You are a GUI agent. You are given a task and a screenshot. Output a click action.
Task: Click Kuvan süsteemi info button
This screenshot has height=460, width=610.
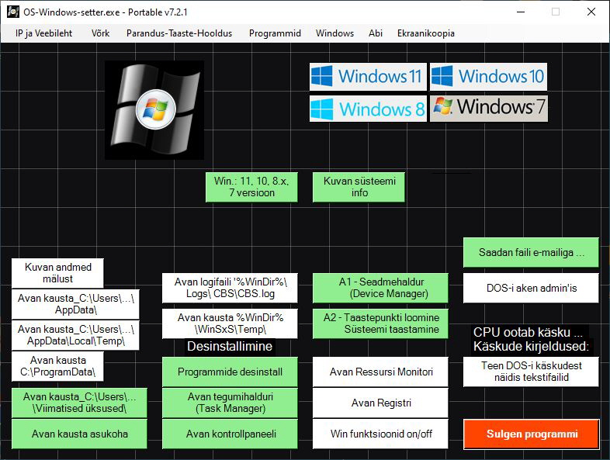359,187
